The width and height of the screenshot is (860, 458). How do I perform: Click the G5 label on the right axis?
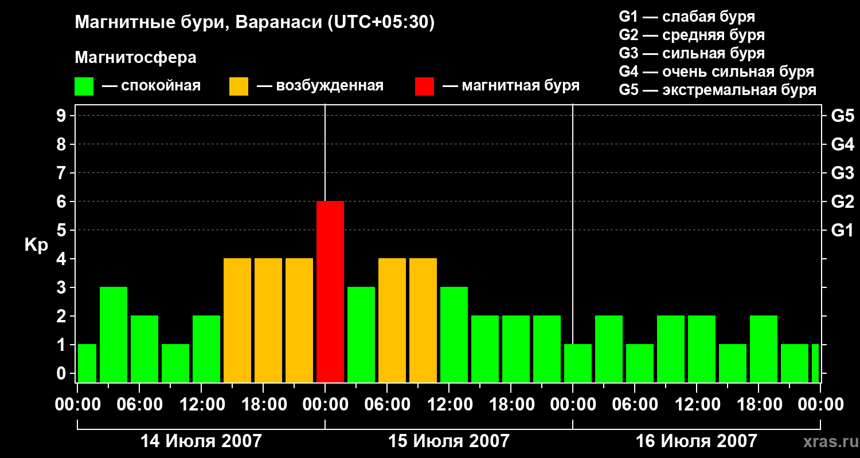tap(842, 116)
